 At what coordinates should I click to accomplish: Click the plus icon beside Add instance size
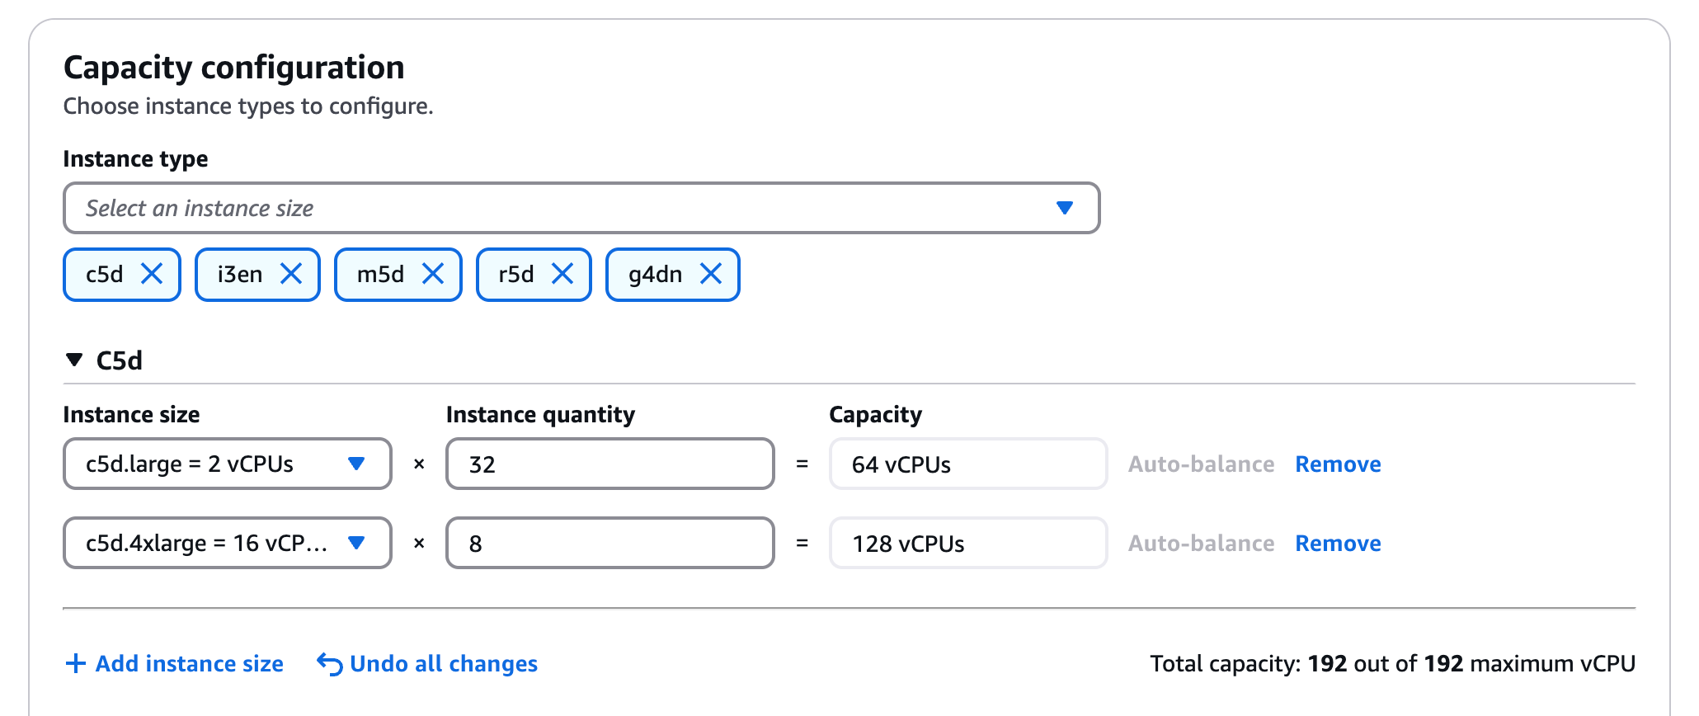pos(75,663)
